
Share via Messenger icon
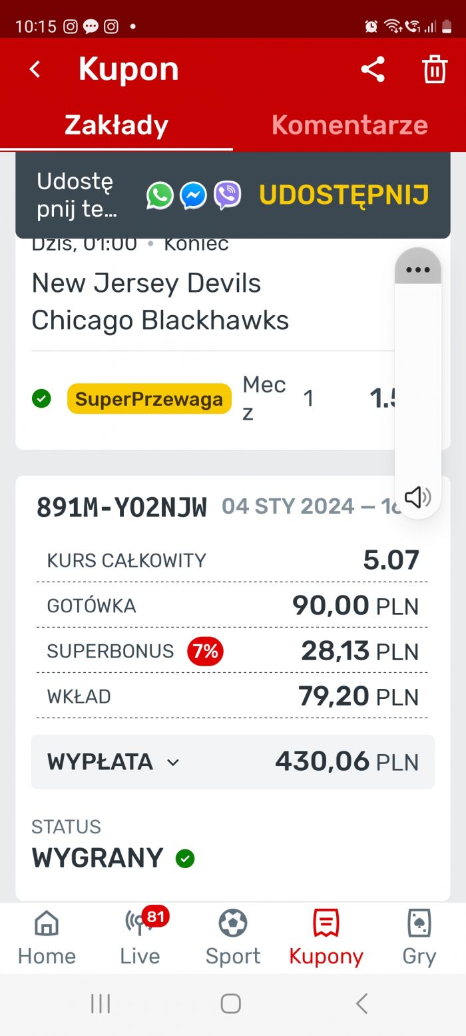click(x=194, y=196)
